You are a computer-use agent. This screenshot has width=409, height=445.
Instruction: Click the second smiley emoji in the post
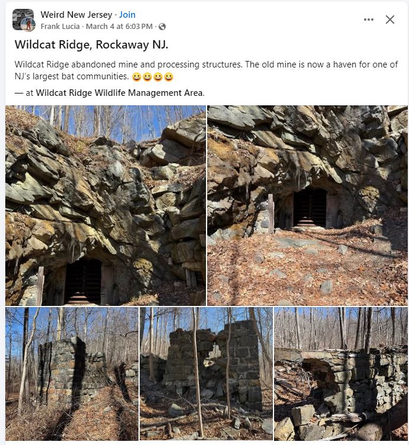[x=147, y=77]
